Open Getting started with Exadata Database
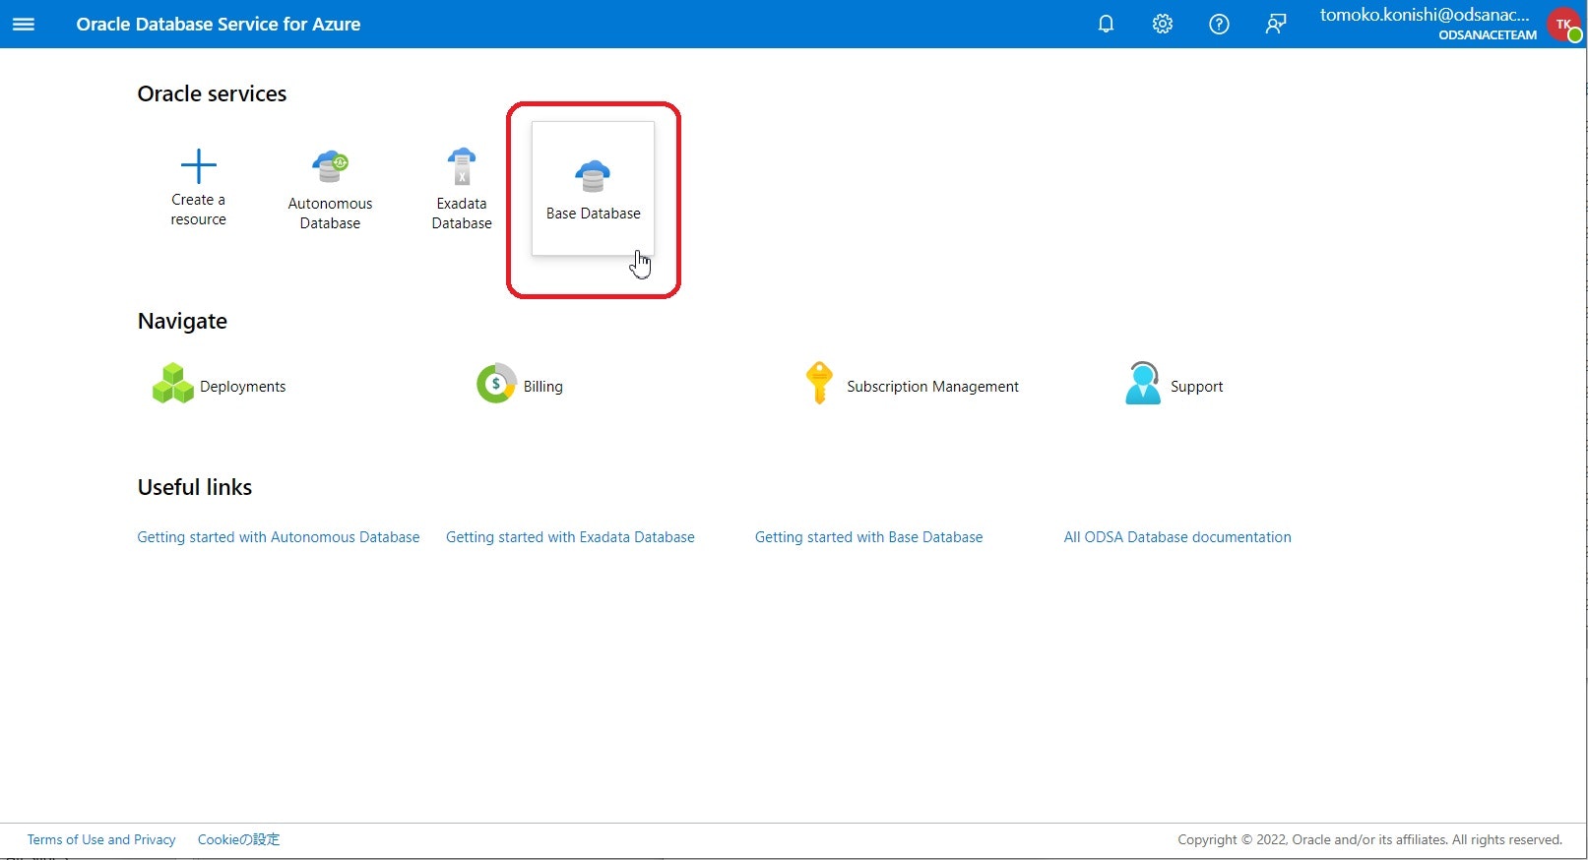Image resolution: width=1588 pixels, height=860 pixels. pyautogui.click(x=570, y=537)
